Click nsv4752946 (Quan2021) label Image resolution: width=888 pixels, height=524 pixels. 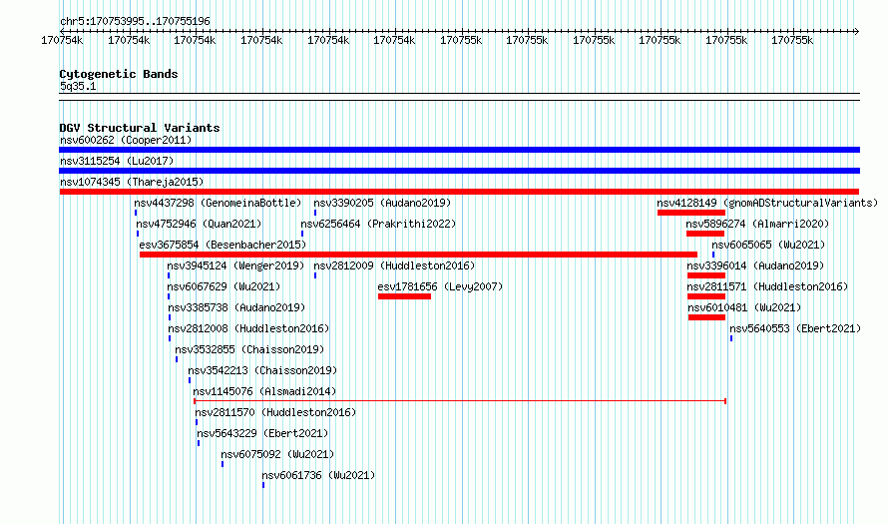[199, 224]
